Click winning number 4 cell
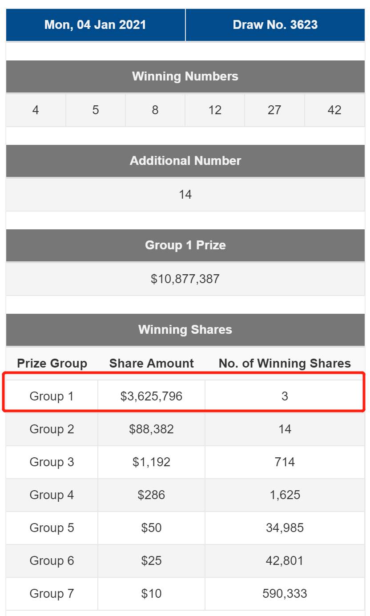This screenshot has width=370, height=616. [x=36, y=110]
